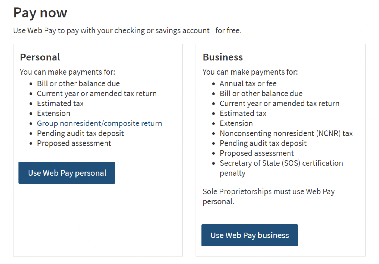Click the Pay now heading

click(40, 13)
